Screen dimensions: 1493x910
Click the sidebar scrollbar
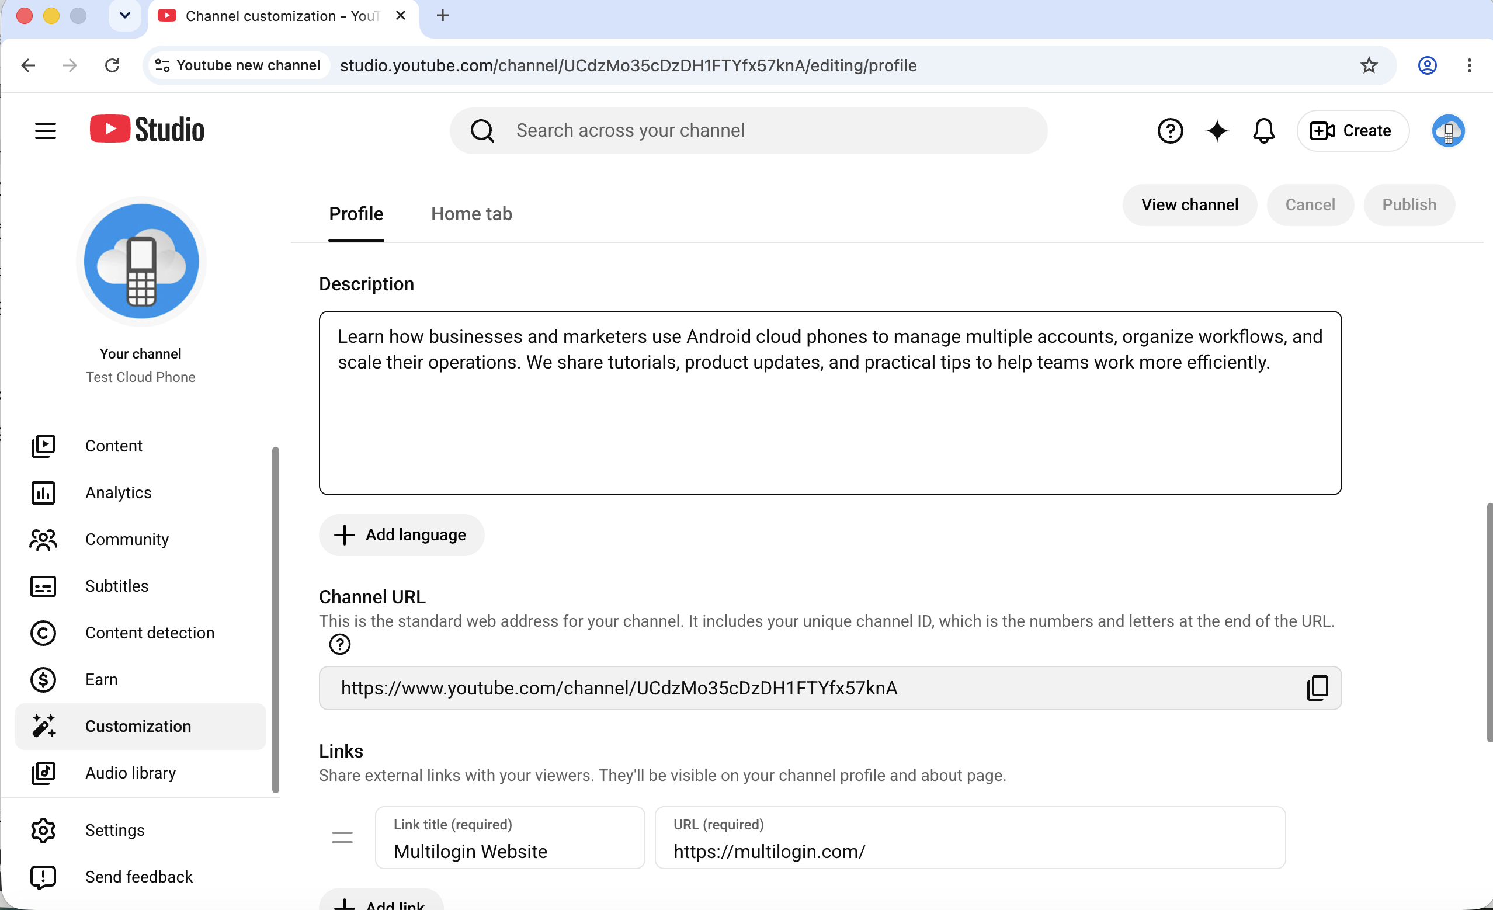(276, 619)
